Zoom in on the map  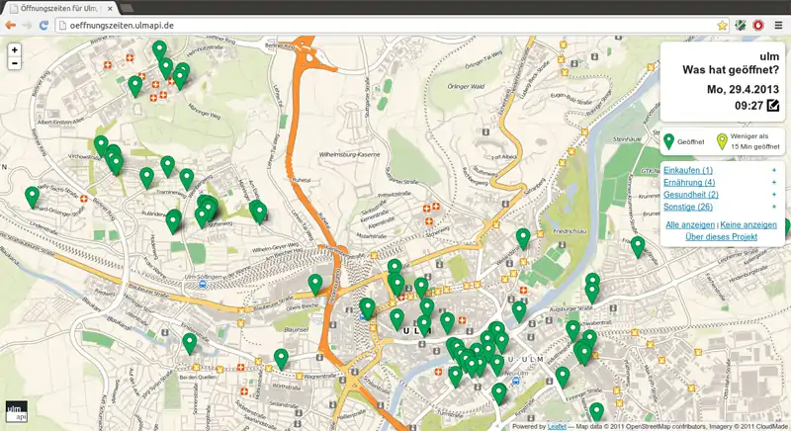coord(15,49)
